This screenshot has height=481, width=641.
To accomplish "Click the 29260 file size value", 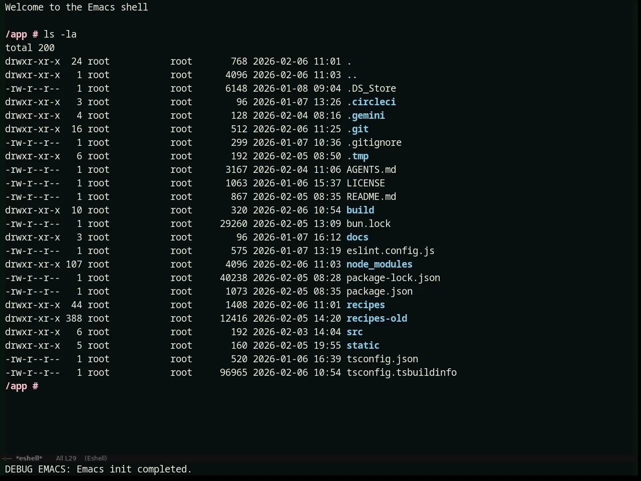I will [233, 223].
